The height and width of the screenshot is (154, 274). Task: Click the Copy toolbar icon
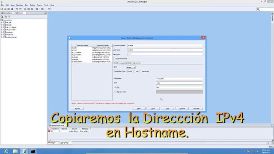(x=29, y=9)
